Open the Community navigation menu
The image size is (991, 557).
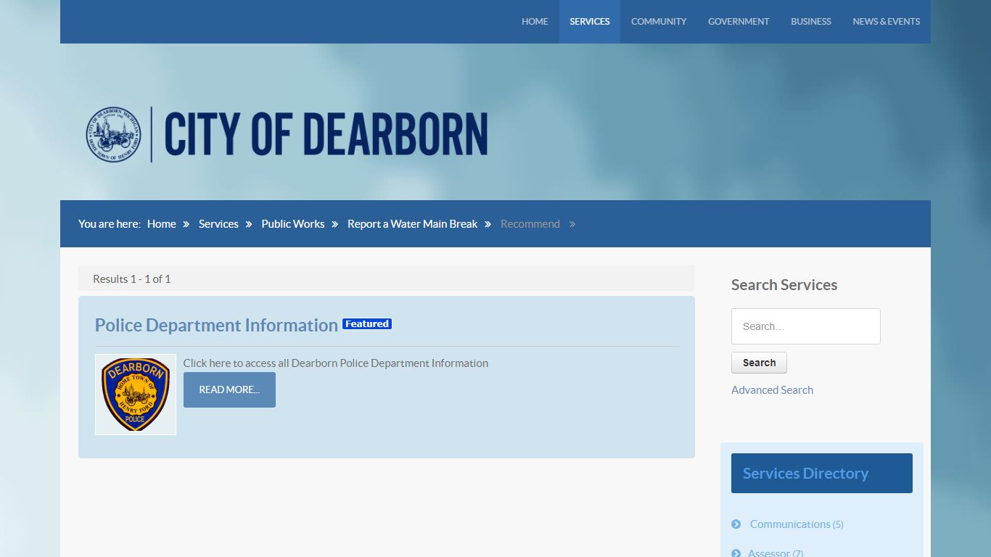[659, 22]
